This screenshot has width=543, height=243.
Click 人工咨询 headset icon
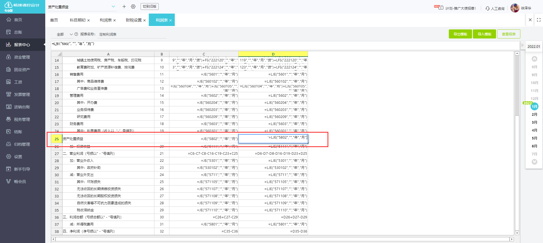[x=488, y=8]
